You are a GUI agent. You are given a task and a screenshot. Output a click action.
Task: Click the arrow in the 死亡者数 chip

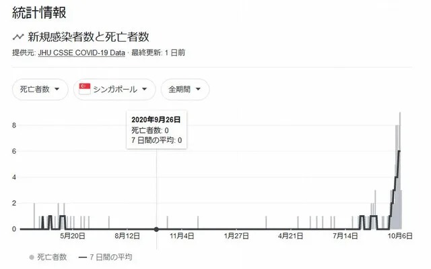pos(57,89)
